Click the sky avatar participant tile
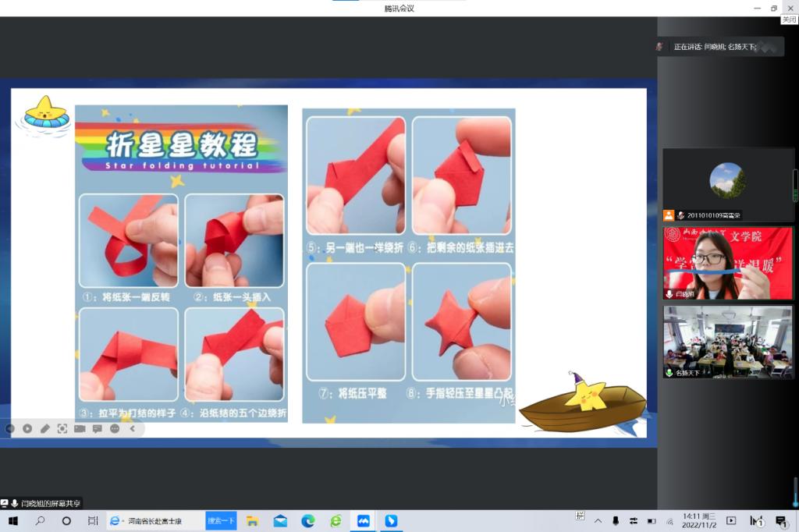Screen dimensions: 799x532 click(727, 185)
